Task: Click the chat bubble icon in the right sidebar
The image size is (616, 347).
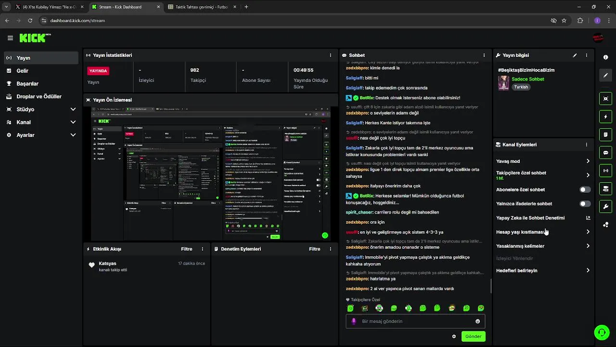Action: pyautogui.click(x=605, y=153)
